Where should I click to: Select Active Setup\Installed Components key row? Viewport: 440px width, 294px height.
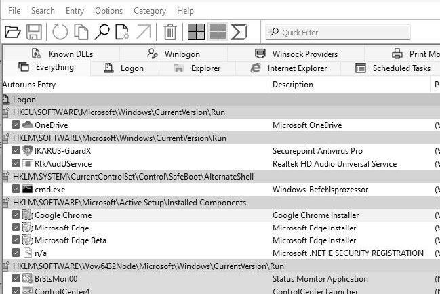(221, 203)
